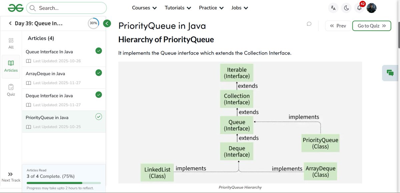Click the Day 39: Queue In... title

tap(39, 23)
